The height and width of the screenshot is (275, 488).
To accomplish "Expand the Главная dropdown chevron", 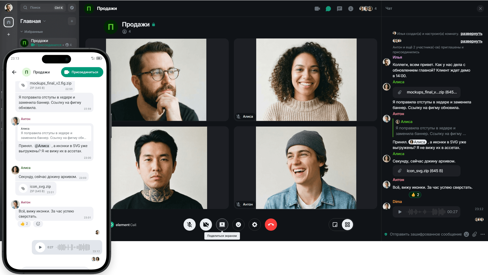I will (x=44, y=21).
